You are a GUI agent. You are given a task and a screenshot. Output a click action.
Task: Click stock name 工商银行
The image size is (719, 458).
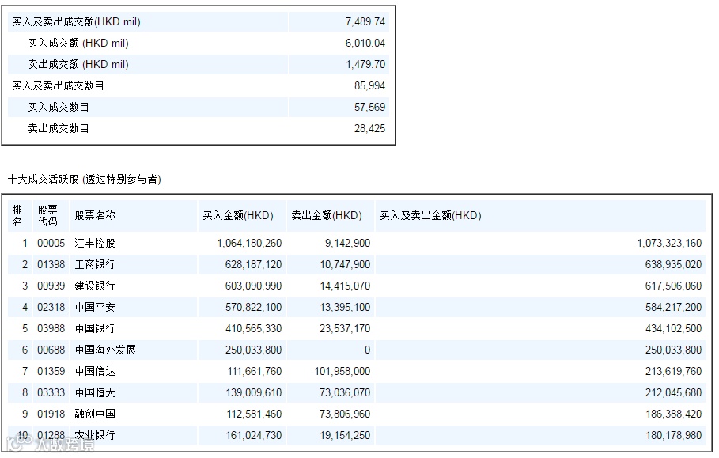tap(95, 264)
